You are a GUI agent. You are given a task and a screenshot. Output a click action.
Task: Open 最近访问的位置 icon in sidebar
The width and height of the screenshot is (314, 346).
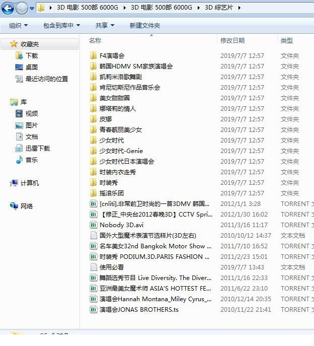pos(19,79)
